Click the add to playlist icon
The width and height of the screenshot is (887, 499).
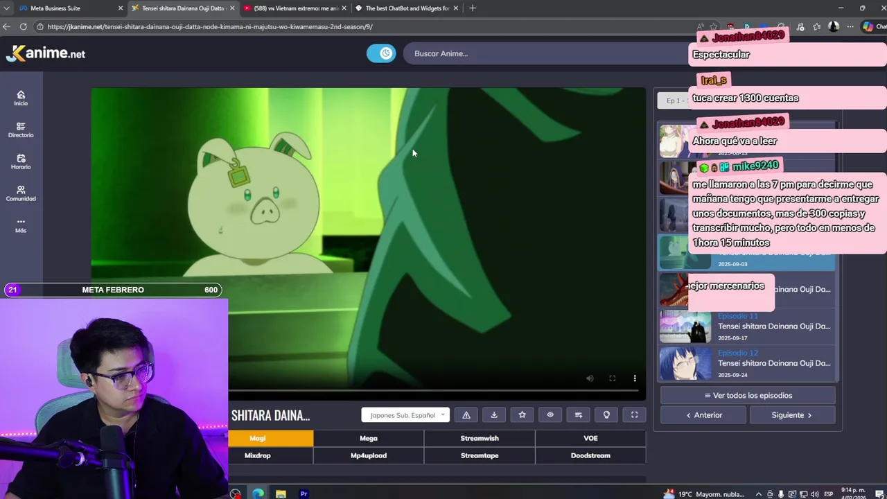click(579, 415)
